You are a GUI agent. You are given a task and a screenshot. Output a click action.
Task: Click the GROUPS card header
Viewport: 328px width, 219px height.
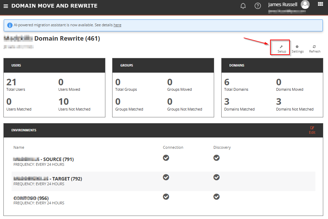pyautogui.click(x=163, y=65)
